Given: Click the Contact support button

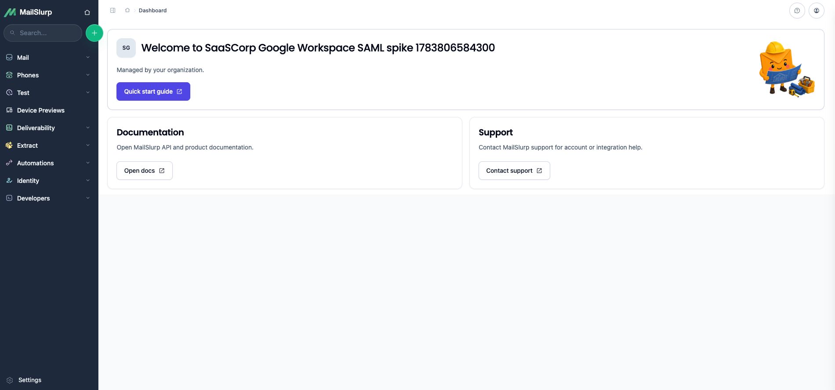Looking at the screenshot, I should pyautogui.click(x=514, y=171).
